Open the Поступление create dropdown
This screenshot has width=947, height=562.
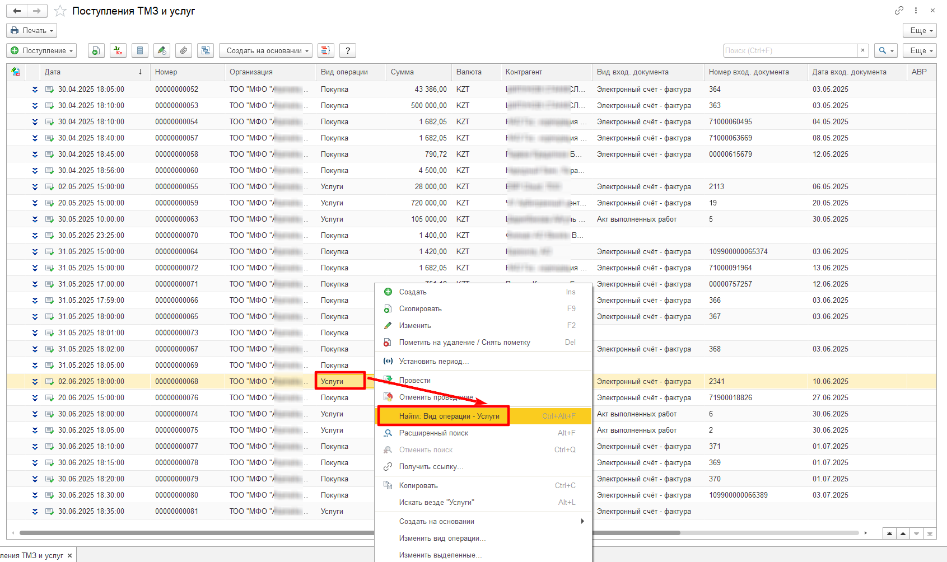41,50
